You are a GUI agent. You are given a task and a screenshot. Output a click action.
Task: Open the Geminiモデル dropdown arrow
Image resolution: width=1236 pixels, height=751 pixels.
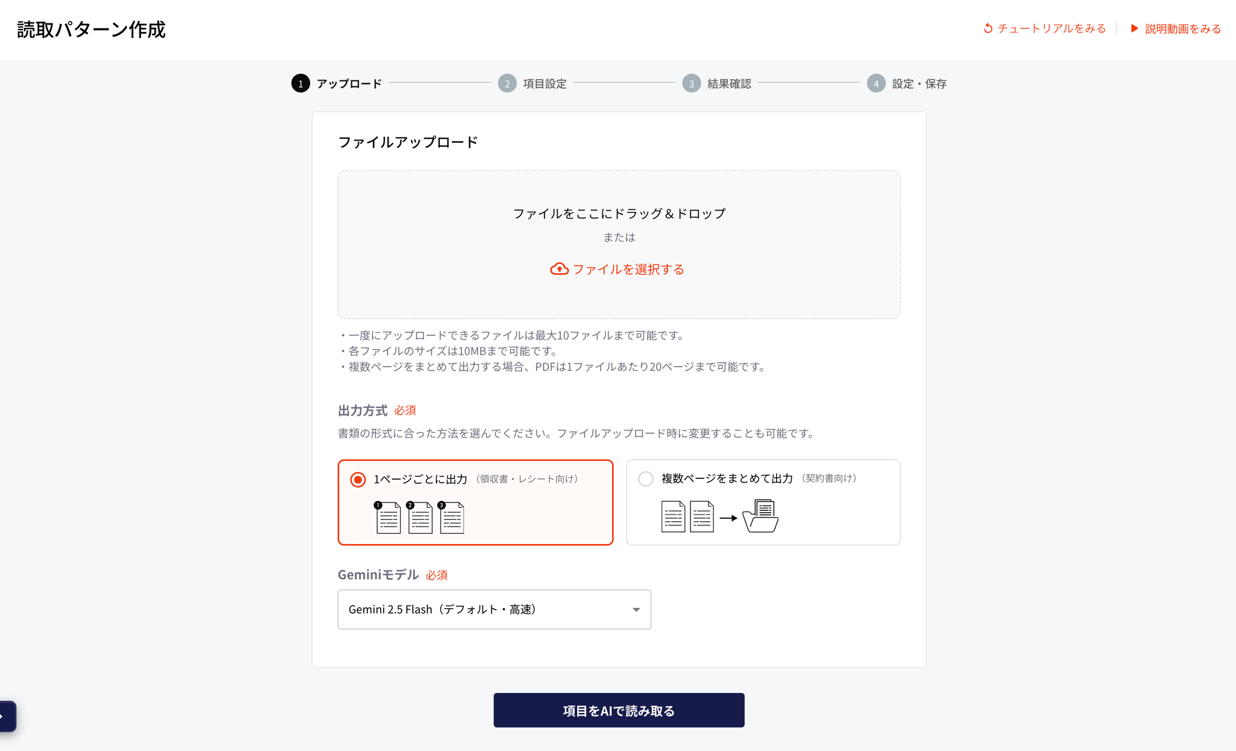(x=636, y=610)
